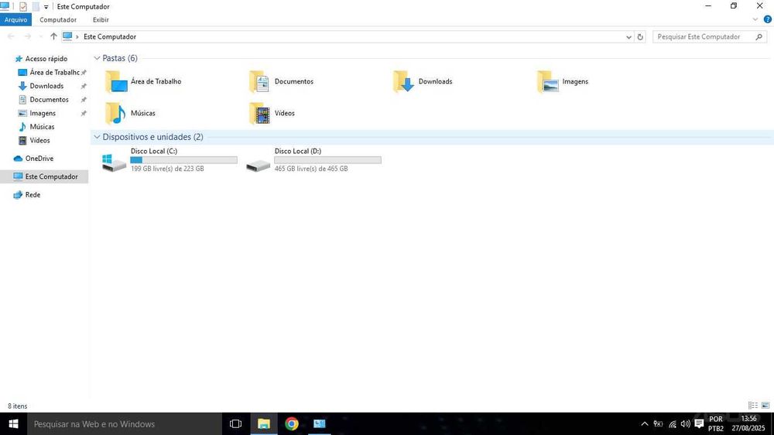Open the Exibir ribbon tab

point(101,20)
